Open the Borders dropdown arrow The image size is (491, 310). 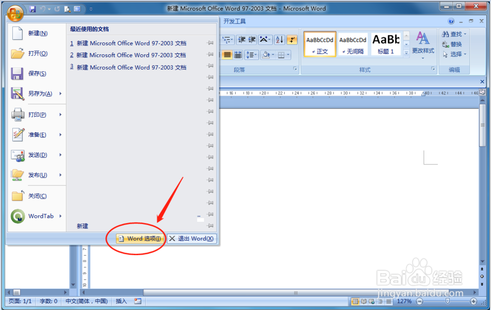point(288,55)
